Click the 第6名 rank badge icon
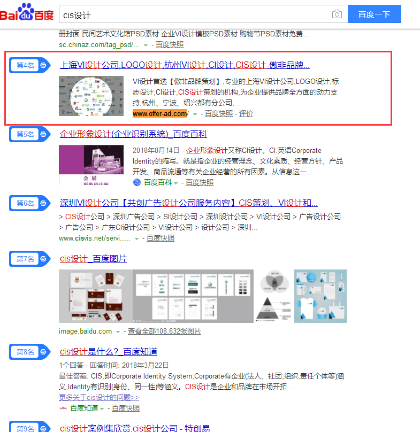The height and width of the screenshot is (432, 420). pyautogui.click(x=30, y=203)
